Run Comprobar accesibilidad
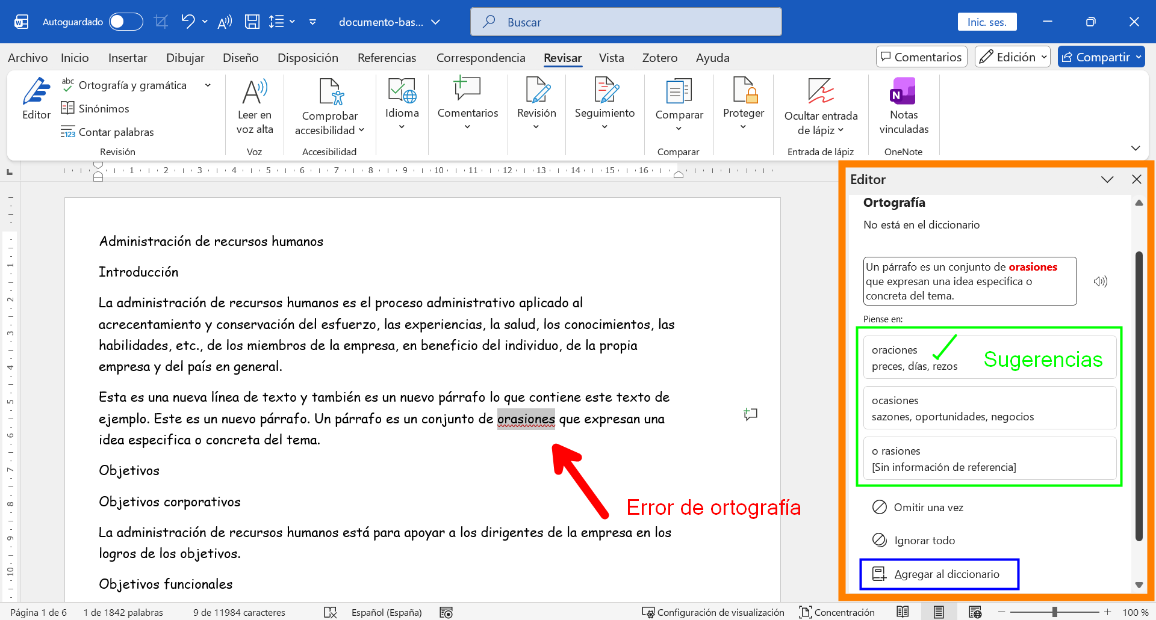1156x620 pixels. pos(329,105)
